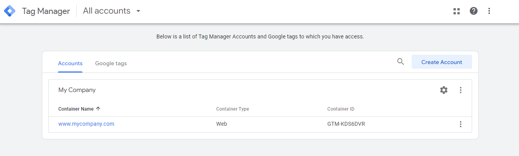
Task: Click the Container ID column header
Action: (341, 109)
